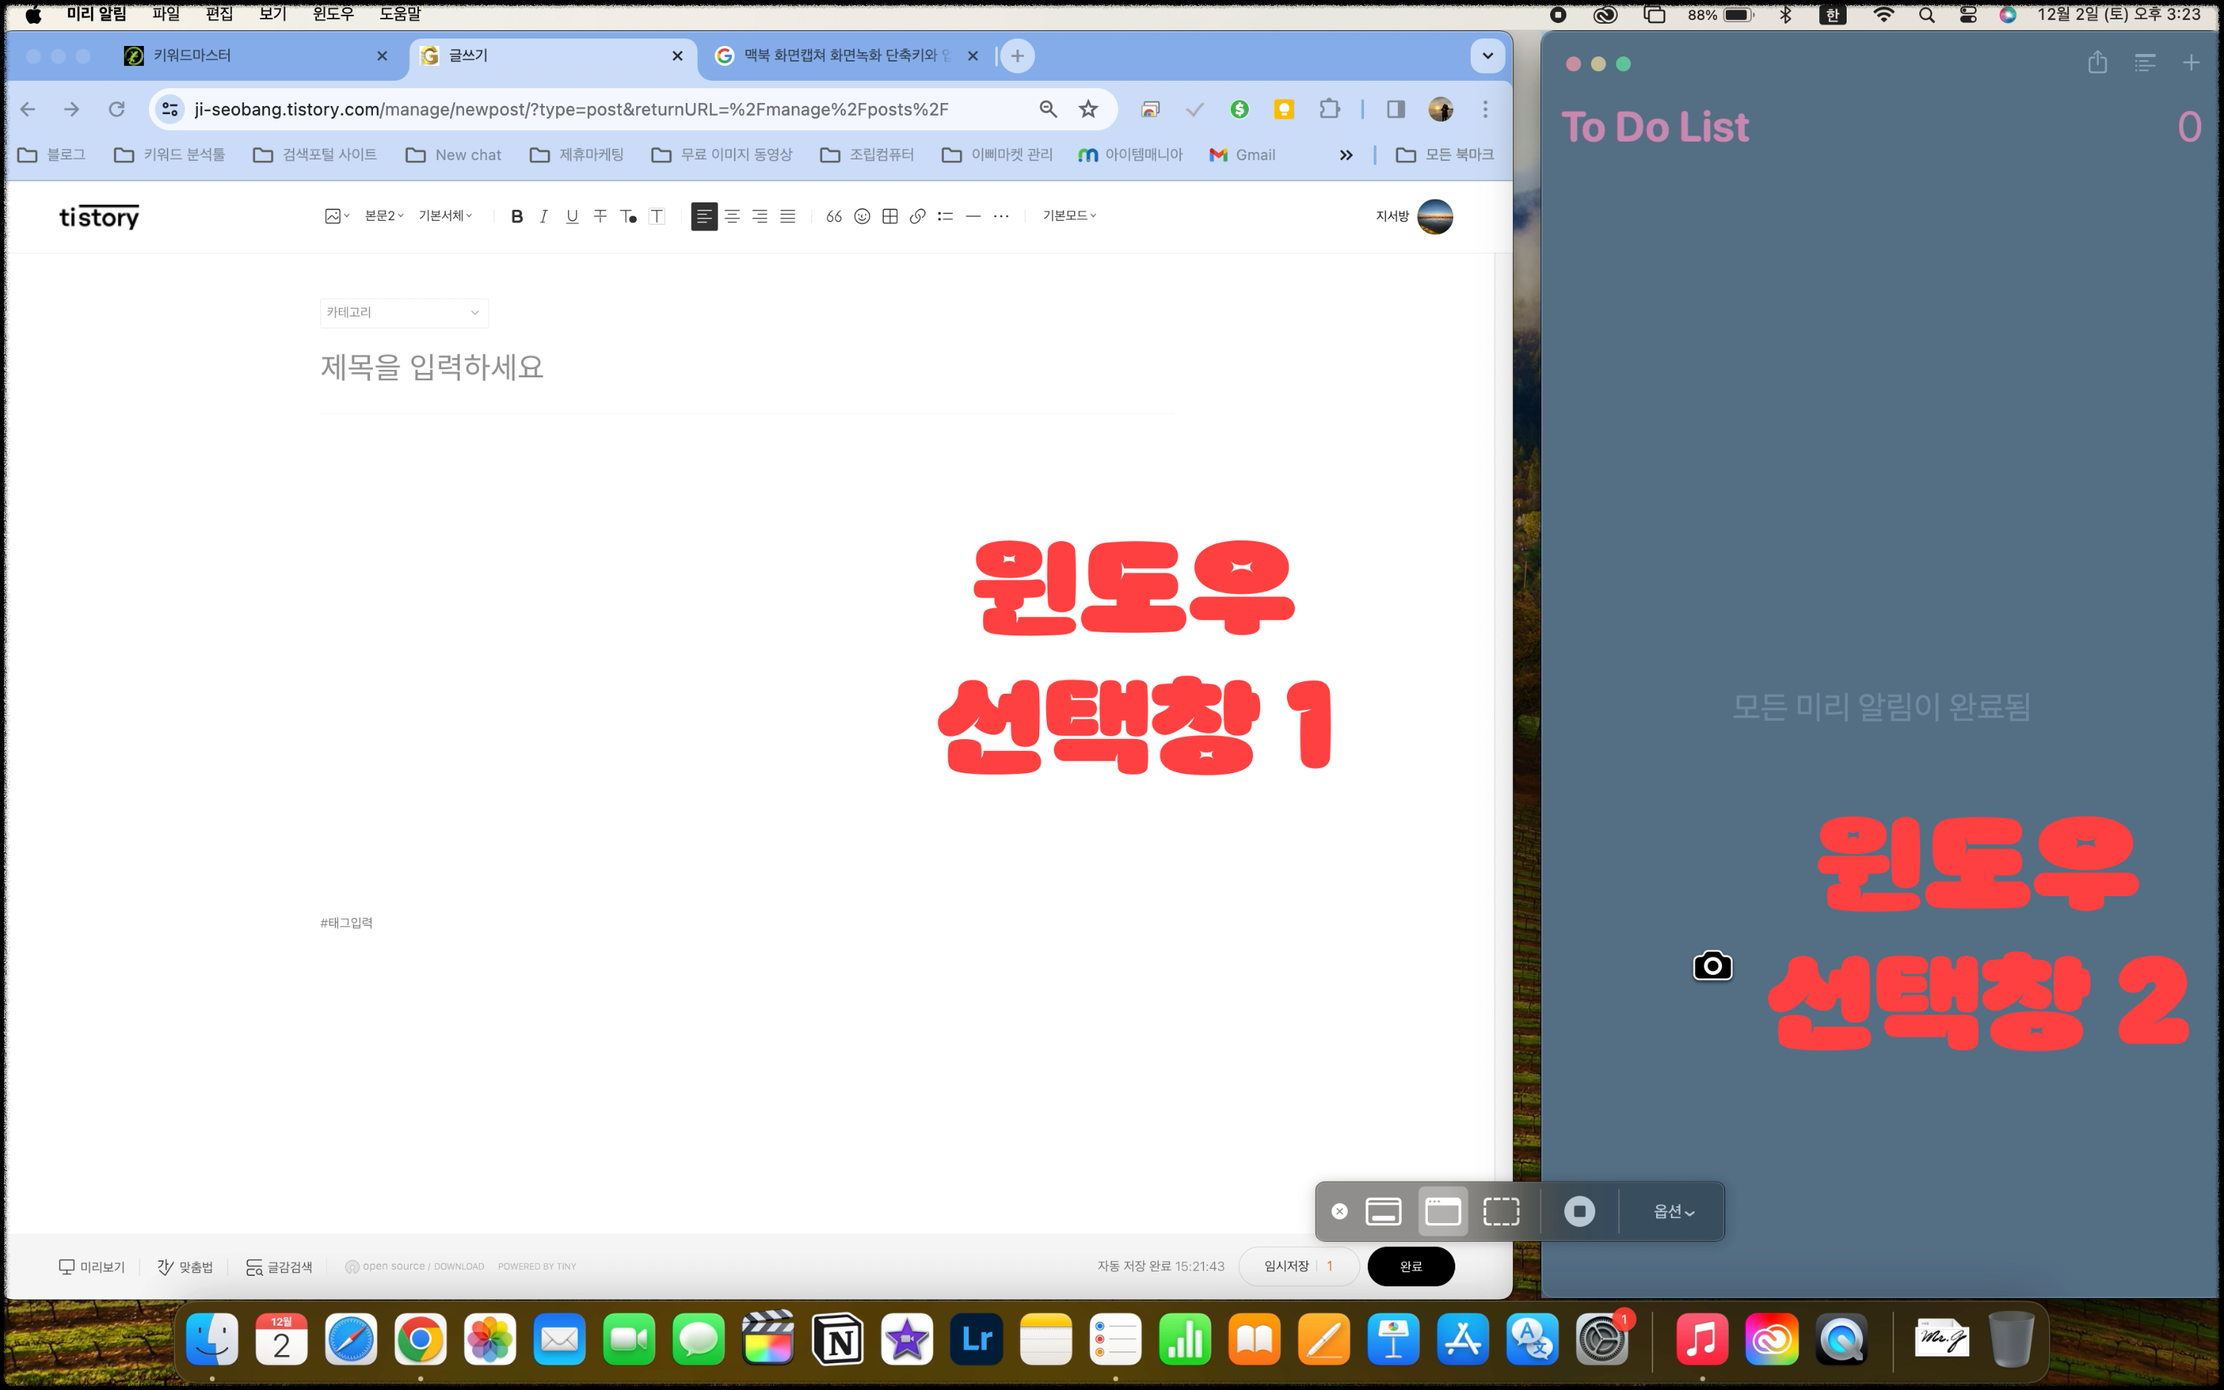Apply italic text formatting
This screenshot has width=2224, height=1390.
[x=544, y=216]
